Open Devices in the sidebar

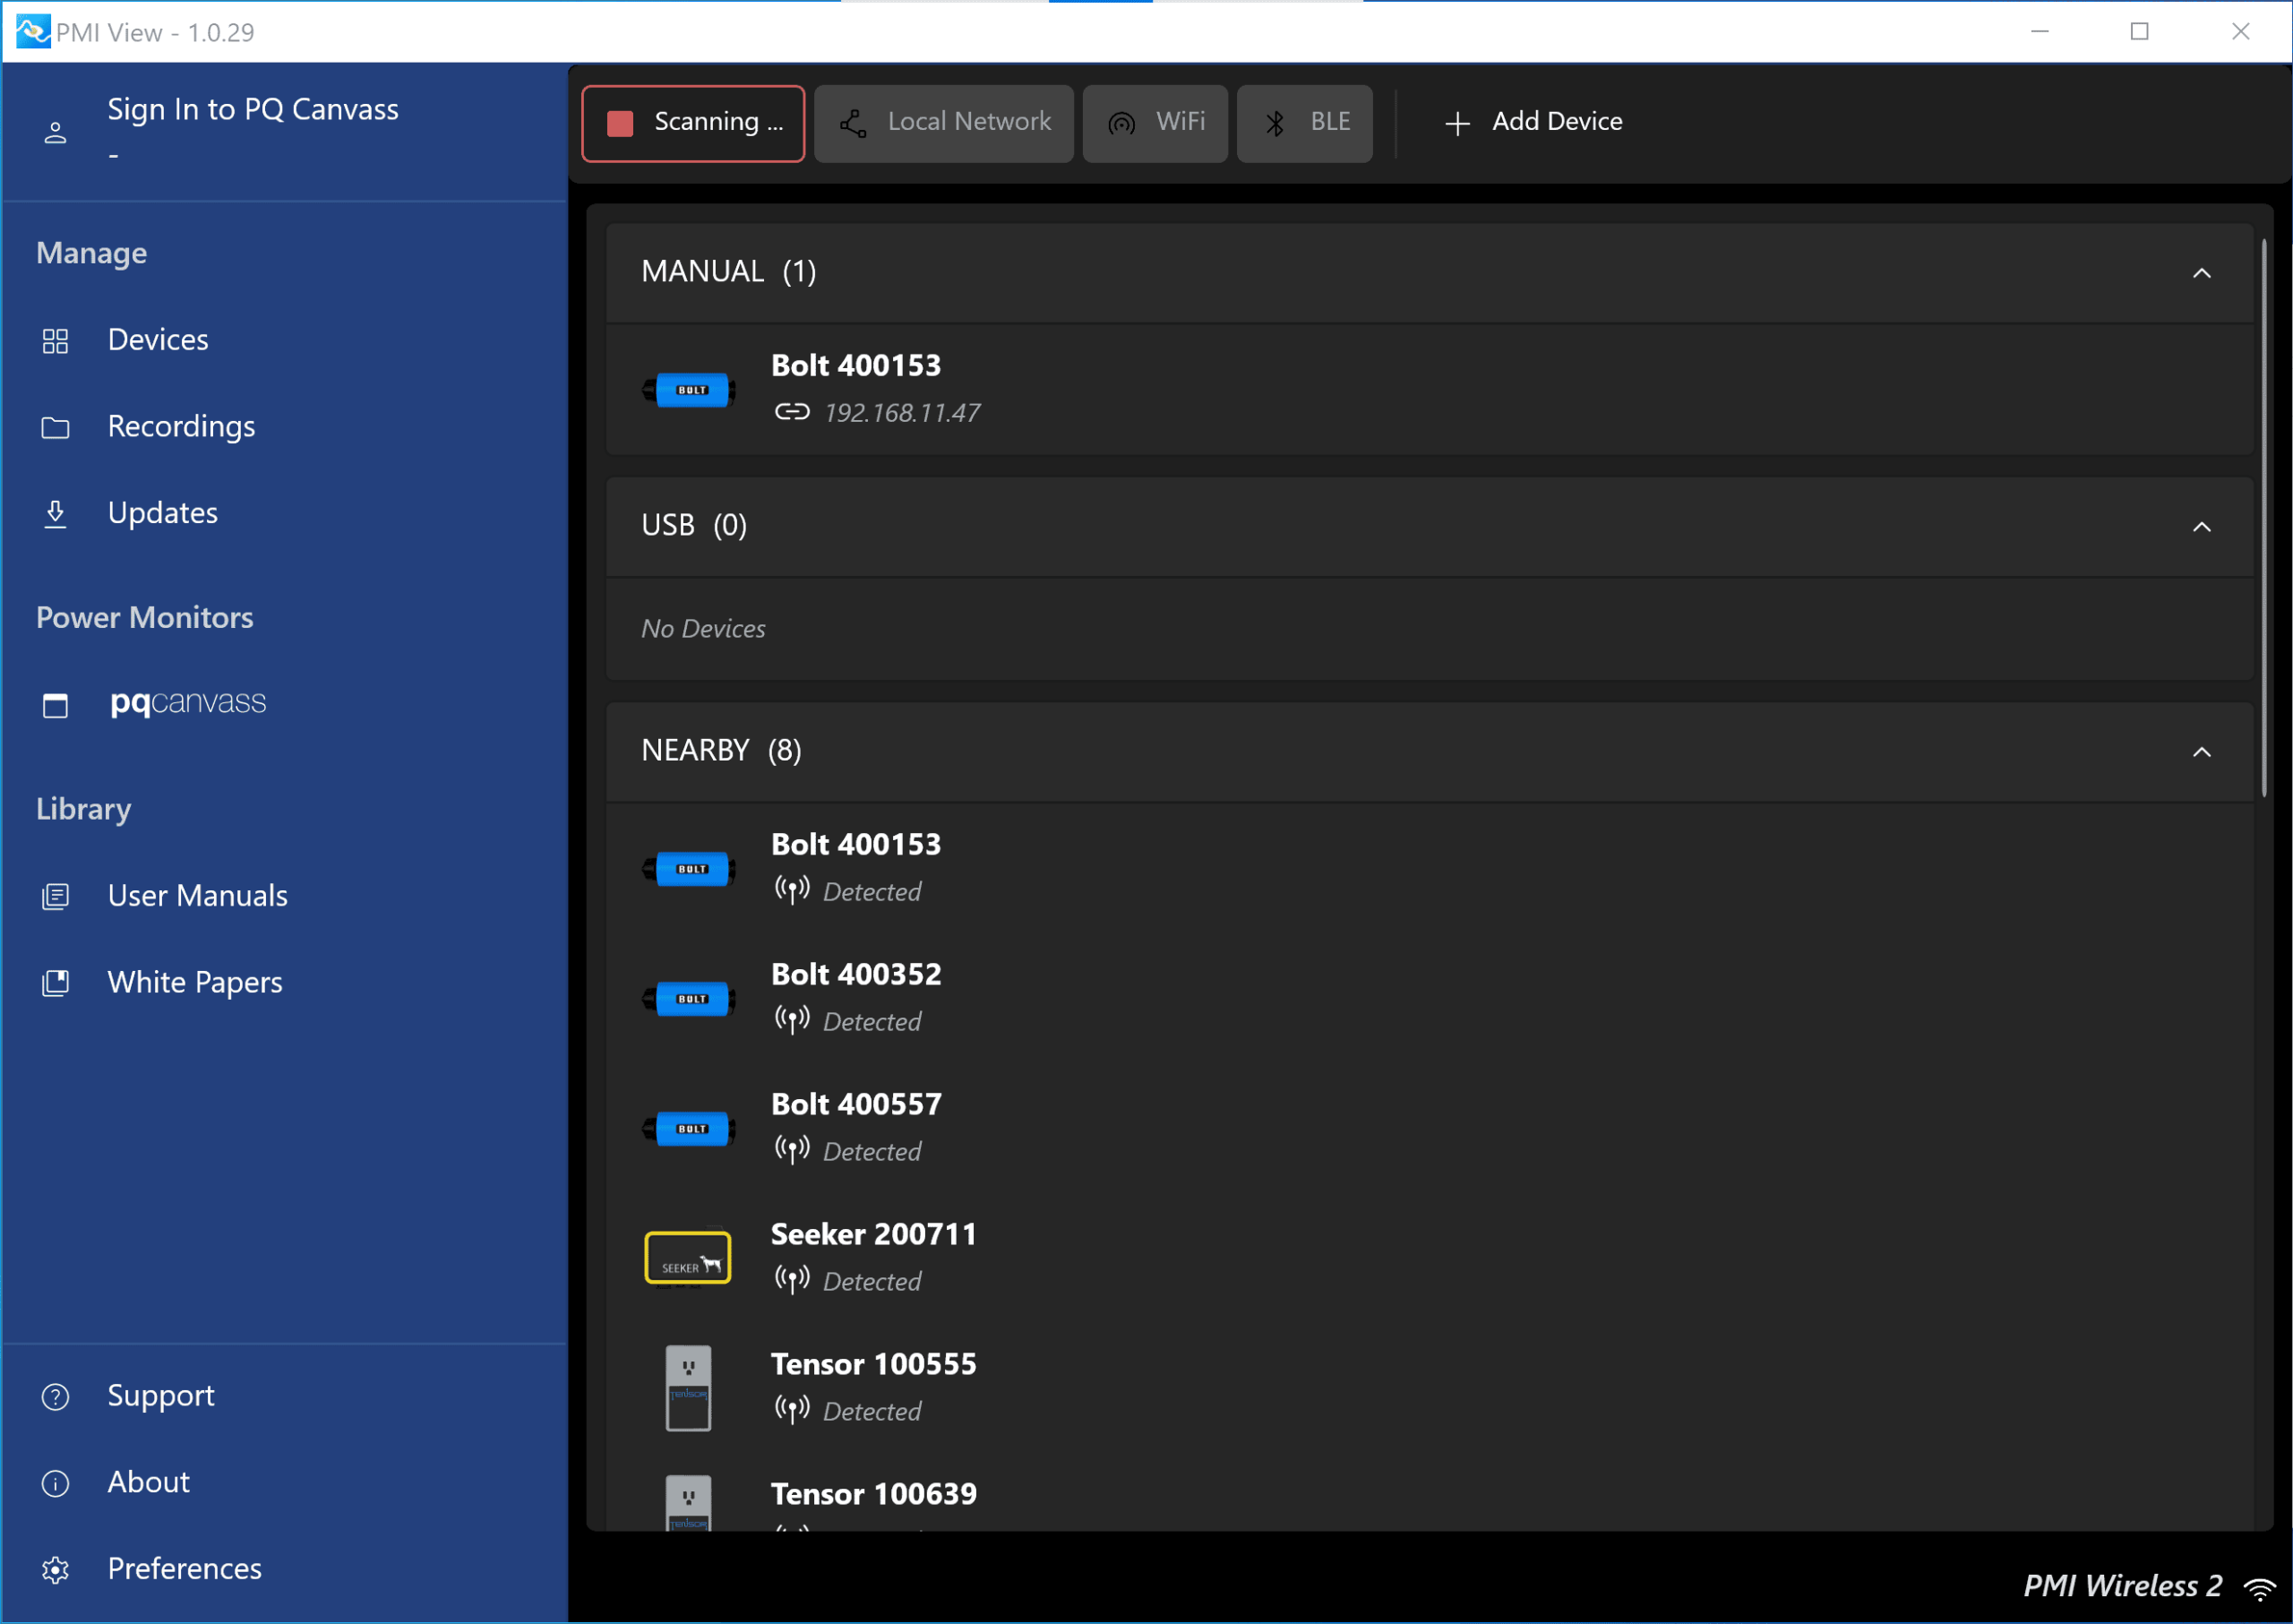[x=157, y=340]
